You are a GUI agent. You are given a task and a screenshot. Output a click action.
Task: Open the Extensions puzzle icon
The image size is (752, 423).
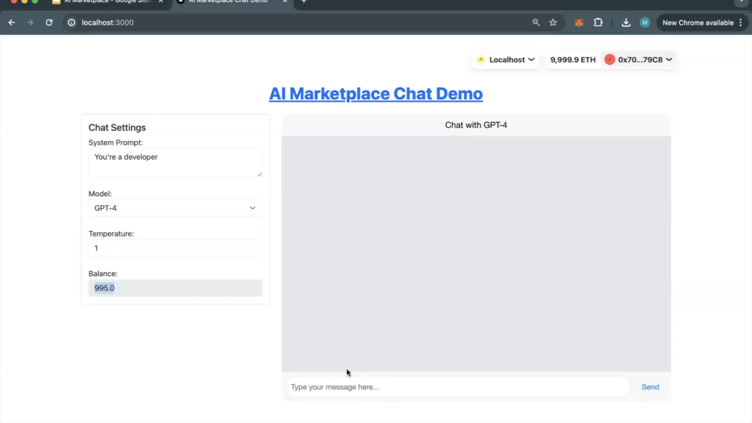coord(598,22)
